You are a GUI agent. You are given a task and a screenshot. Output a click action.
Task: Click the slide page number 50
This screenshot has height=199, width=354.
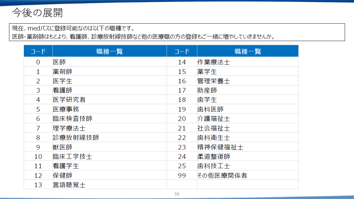(177, 194)
